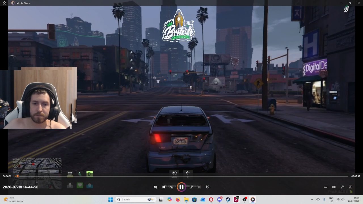Image resolution: width=363 pixels, height=204 pixels.
Task: Click the elapsed time 00:00:02
Action: (7, 176)
